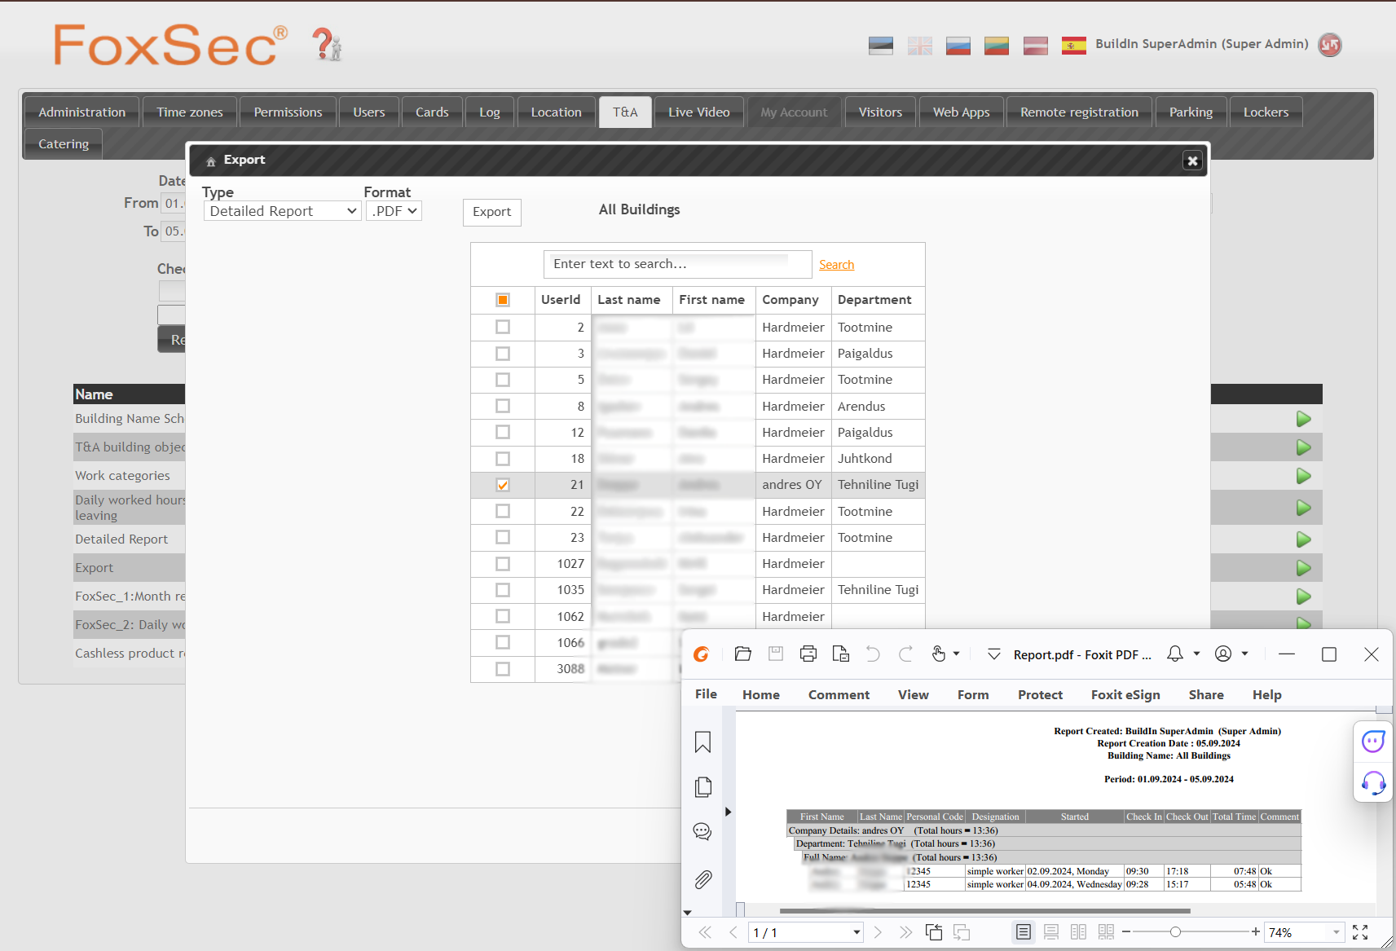Expand the Foxit navigation panel arrow
The width and height of the screenshot is (1396, 951).
point(728,812)
